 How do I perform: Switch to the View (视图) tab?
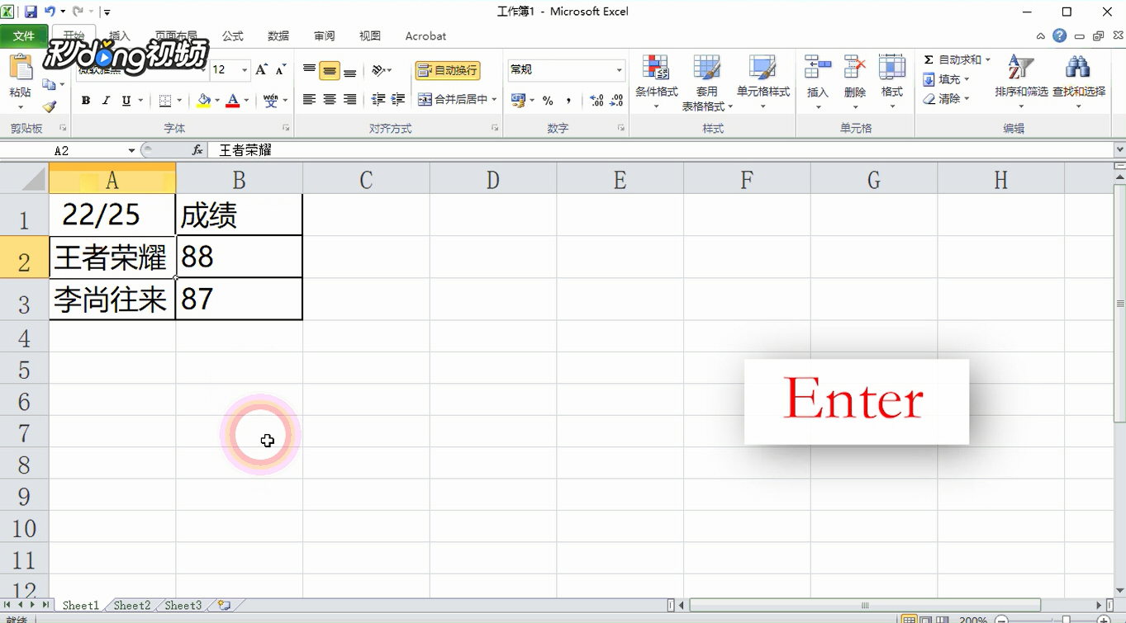point(369,36)
